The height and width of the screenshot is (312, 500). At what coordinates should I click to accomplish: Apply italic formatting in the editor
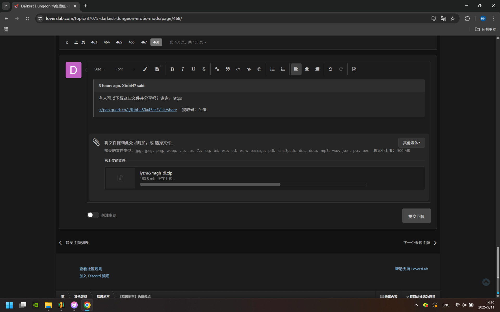[183, 69]
